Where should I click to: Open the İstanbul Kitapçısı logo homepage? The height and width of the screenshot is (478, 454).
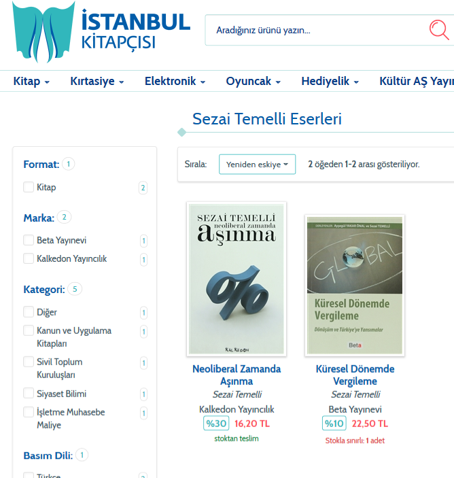tap(101, 32)
